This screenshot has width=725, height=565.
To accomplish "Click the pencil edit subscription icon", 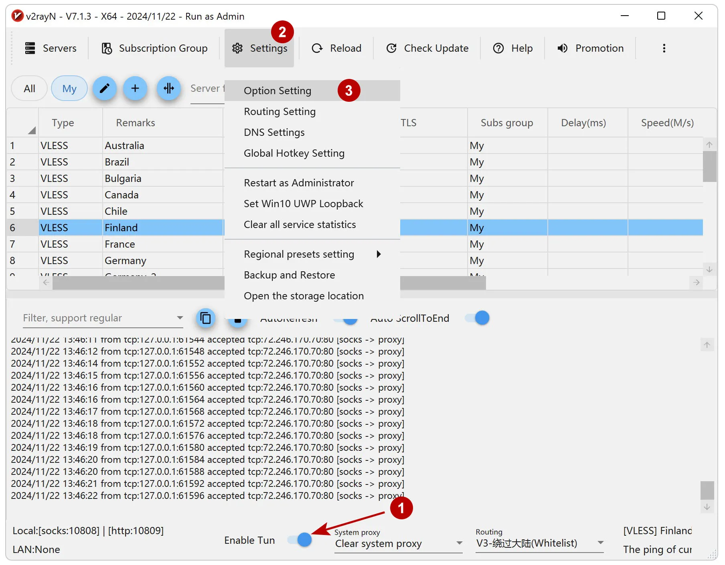I will click(x=105, y=88).
